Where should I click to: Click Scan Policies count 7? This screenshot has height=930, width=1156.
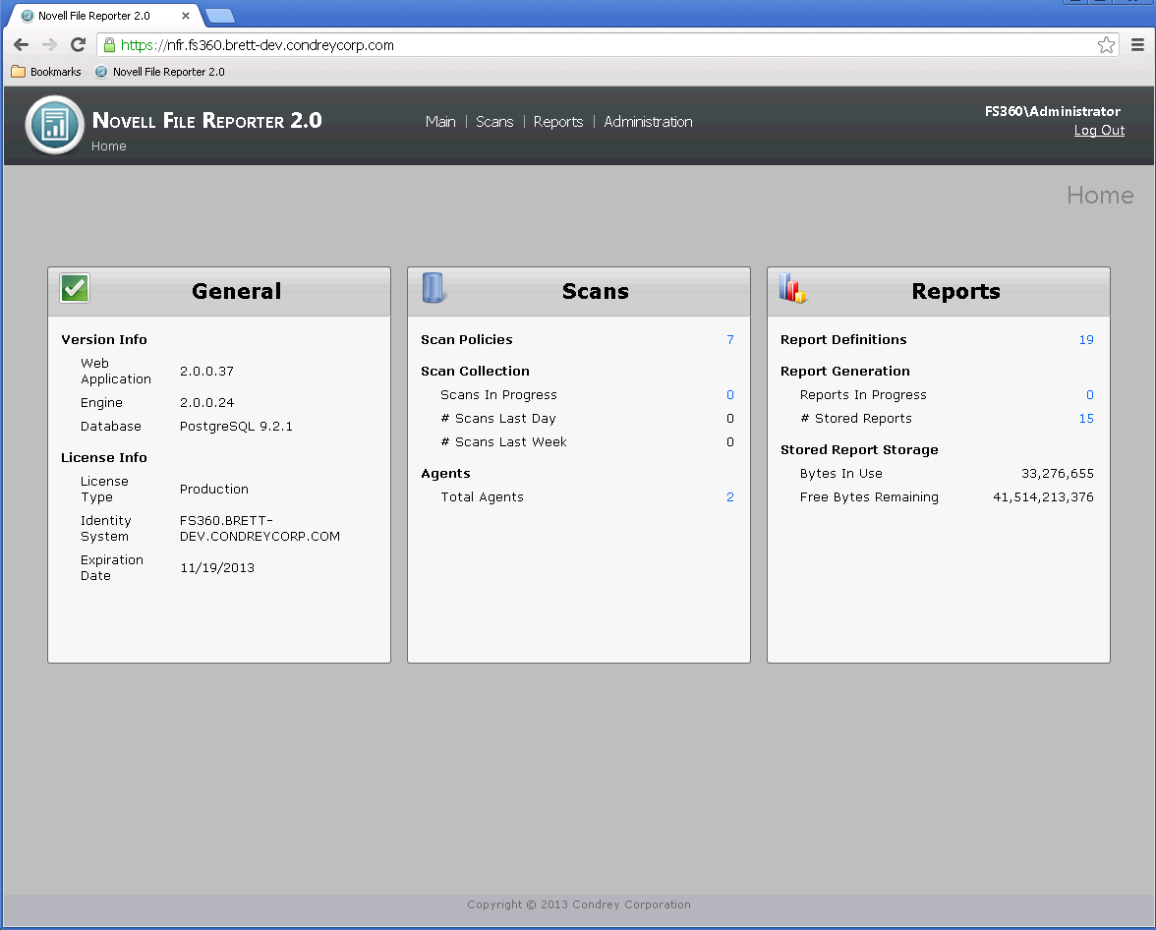(729, 340)
